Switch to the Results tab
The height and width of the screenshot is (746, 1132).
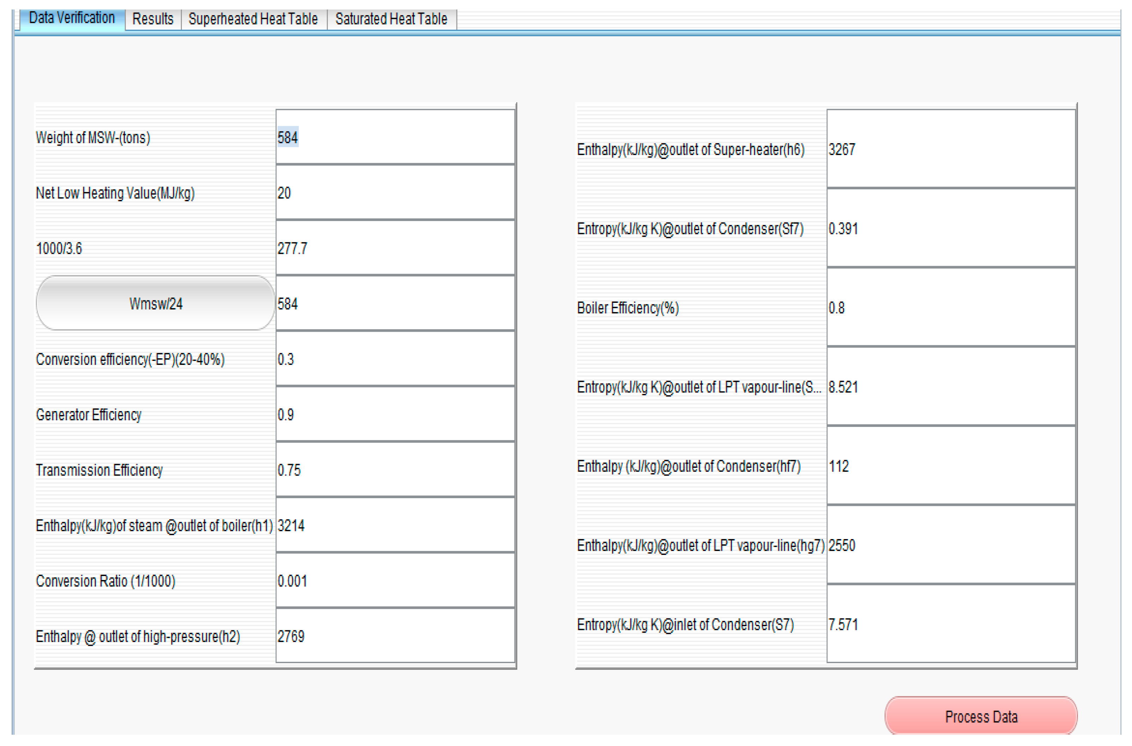point(153,19)
